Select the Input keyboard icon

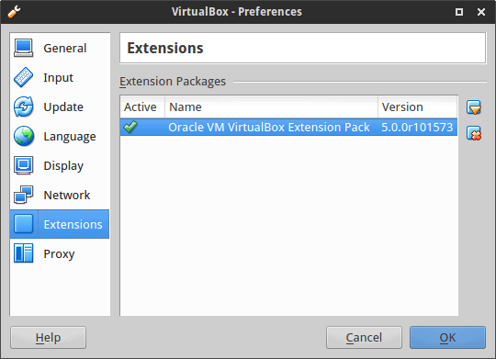click(x=23, y=77)
